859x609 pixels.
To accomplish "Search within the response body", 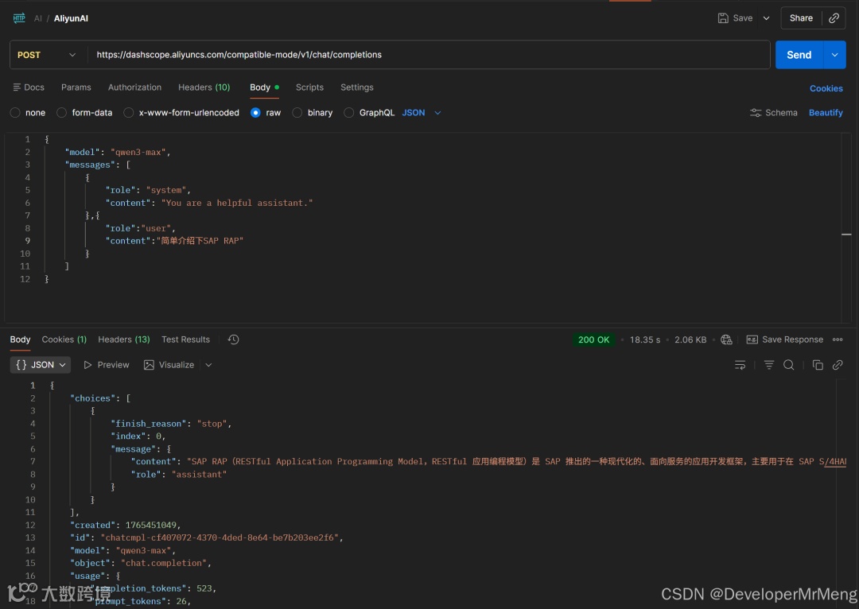I will pyautogui.click(x=788, y=365).
